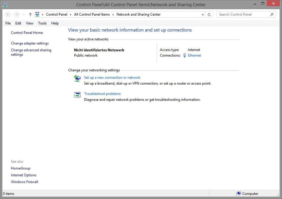Open the address bar history dropdown
This screenshot has height=199, width=282.
(x=203, y=15)
